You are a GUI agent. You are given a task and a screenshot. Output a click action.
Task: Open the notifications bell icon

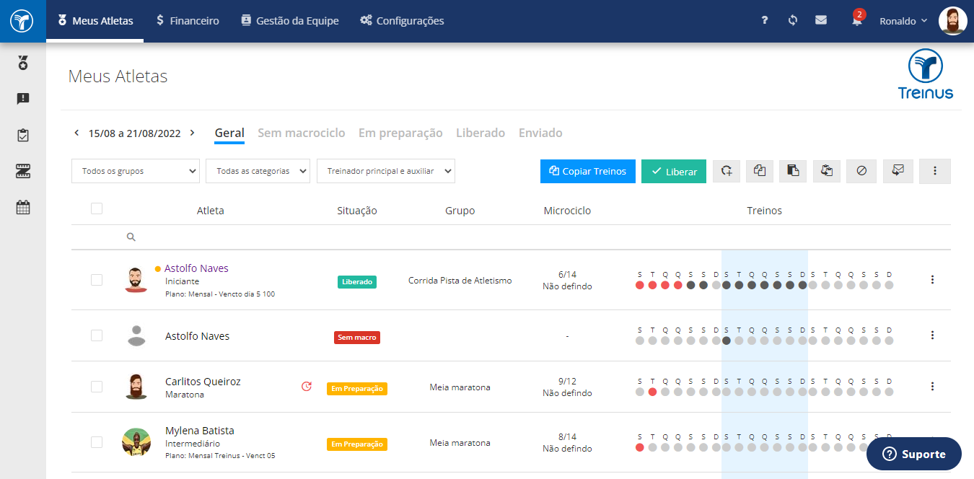coord(856,20)
